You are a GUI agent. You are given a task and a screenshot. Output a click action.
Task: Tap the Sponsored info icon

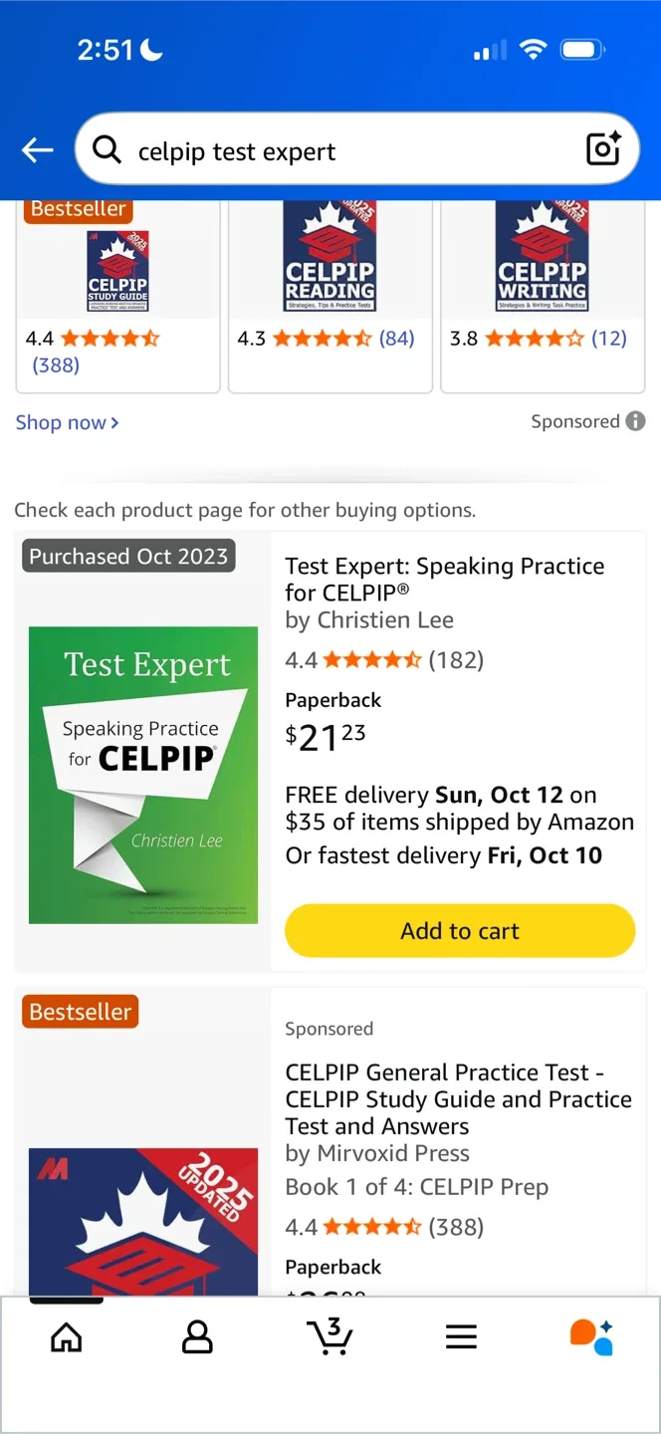click(x=635, y=421)
